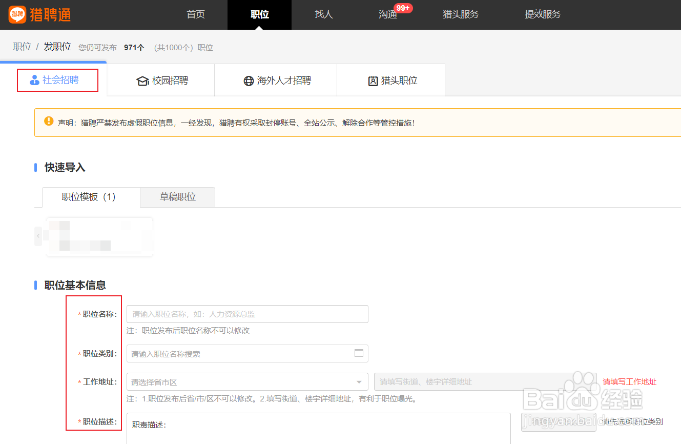
Task: Select the 社会招聘 tab
Action: [53, 80]
